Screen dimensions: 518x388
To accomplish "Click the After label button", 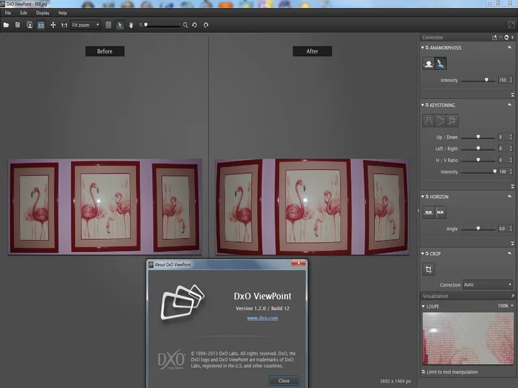I will click(x=312, y=51).
